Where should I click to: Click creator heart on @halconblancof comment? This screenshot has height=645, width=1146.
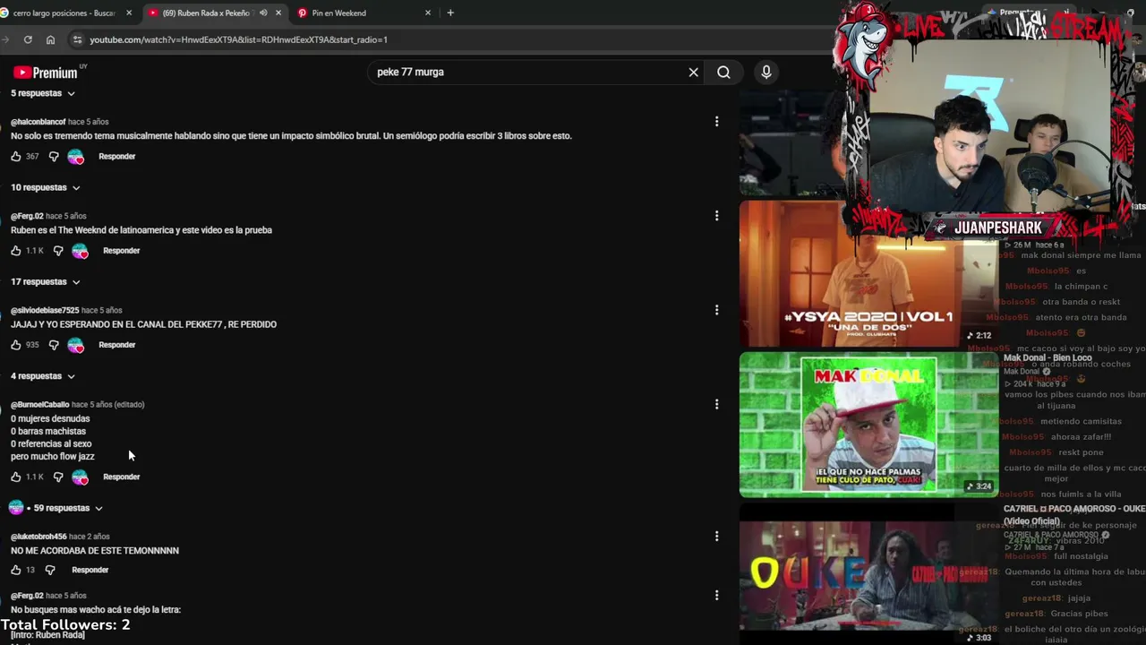point(76,157)
